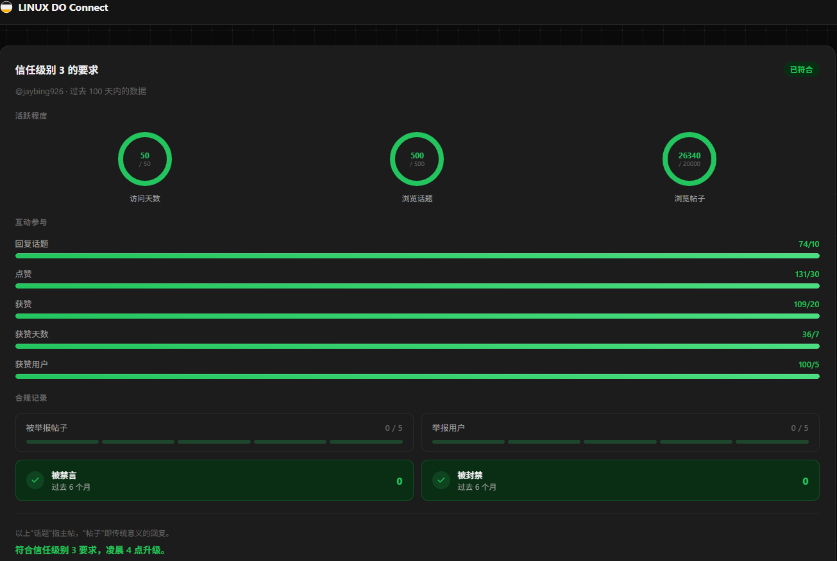Click the checkmark icon beside 被封禁
Image resolution: width=837 pixels, height=561 pixels.
coord(441,480)
